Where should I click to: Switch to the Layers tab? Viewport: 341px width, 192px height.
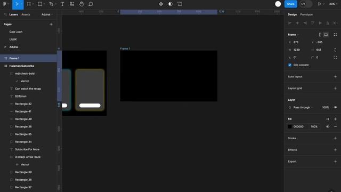13,14
